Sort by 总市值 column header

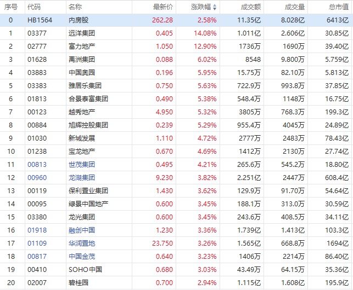(x=339, y=7)
